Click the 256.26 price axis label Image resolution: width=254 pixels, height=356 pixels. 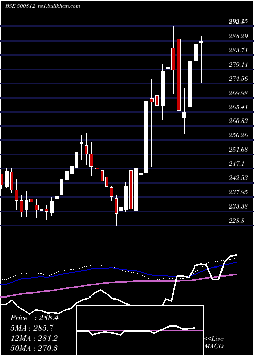click(x=238, y=135)
